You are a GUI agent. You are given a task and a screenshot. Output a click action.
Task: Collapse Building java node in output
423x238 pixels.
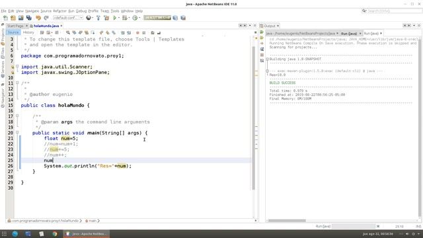[x=267, y=59]
